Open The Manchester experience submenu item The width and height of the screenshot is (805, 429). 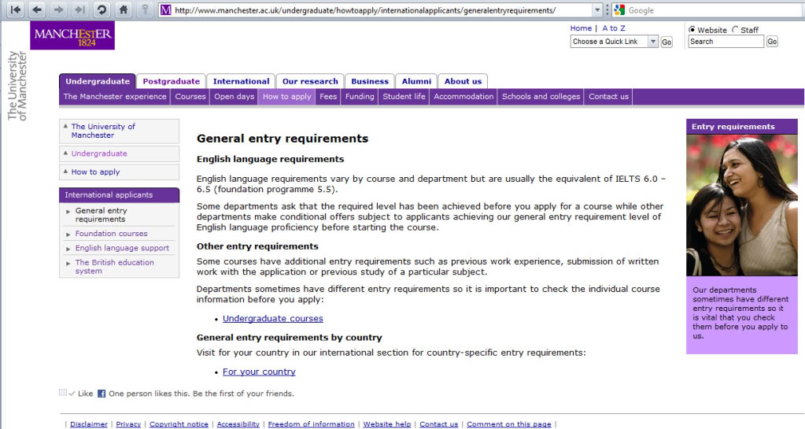point(115,97)
